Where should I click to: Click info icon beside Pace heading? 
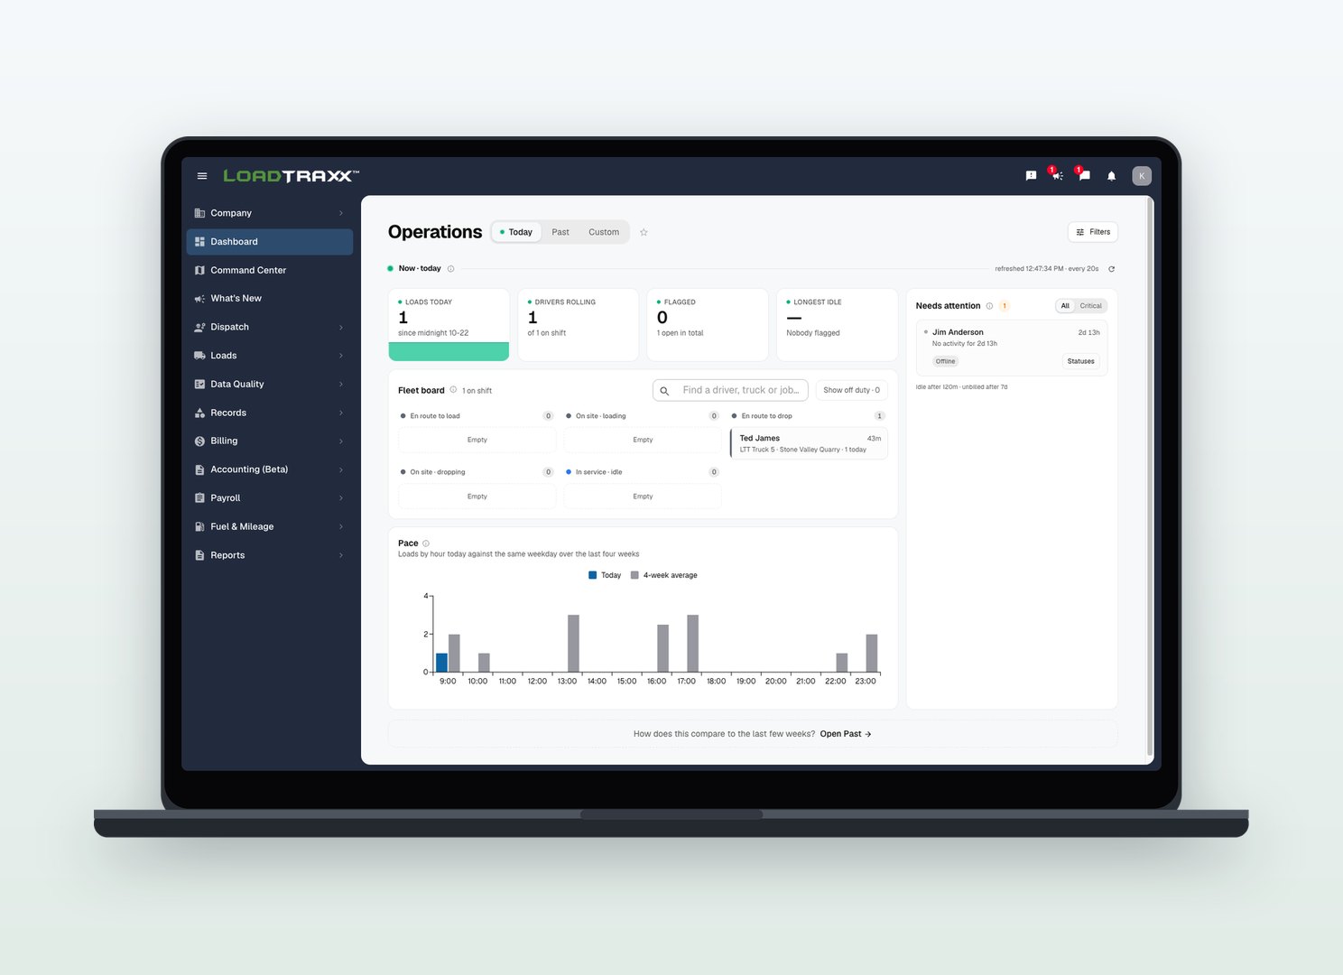tap(426, 543)
